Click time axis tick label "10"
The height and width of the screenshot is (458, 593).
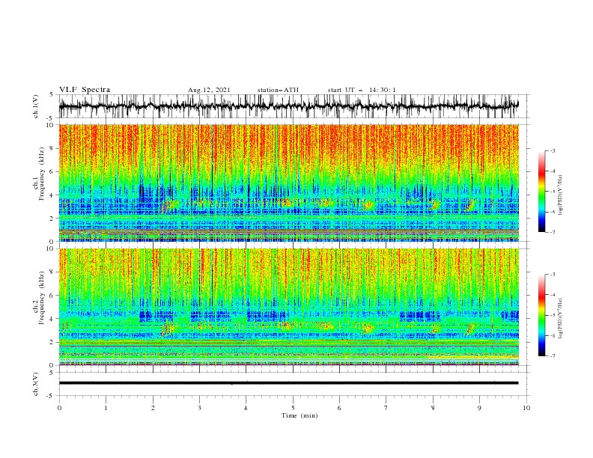coord(526,408)
